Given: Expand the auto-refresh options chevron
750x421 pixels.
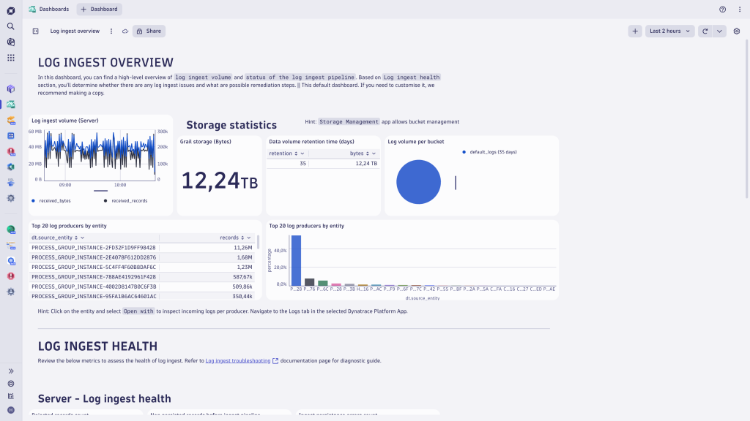Looking at the screenshot, I should pyautogui.click(x=719, y=31).
